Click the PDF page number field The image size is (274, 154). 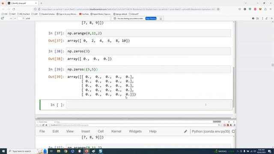(x=22, y=18)
